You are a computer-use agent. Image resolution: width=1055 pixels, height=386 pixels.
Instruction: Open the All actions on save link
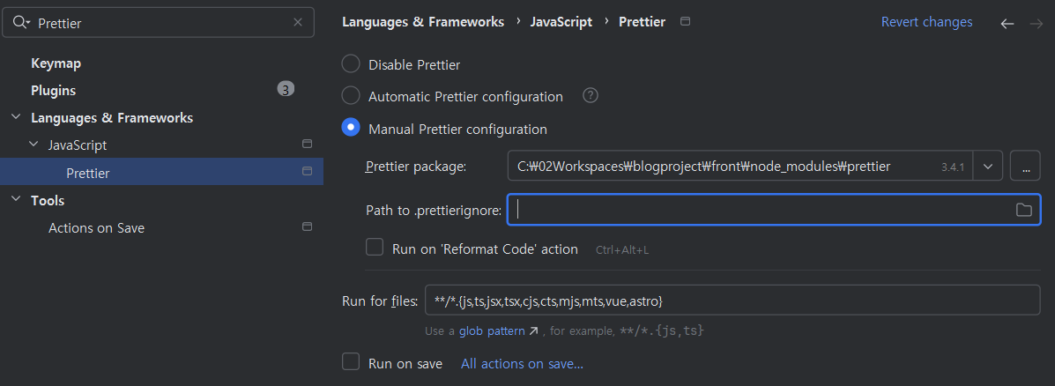[522, 363]
